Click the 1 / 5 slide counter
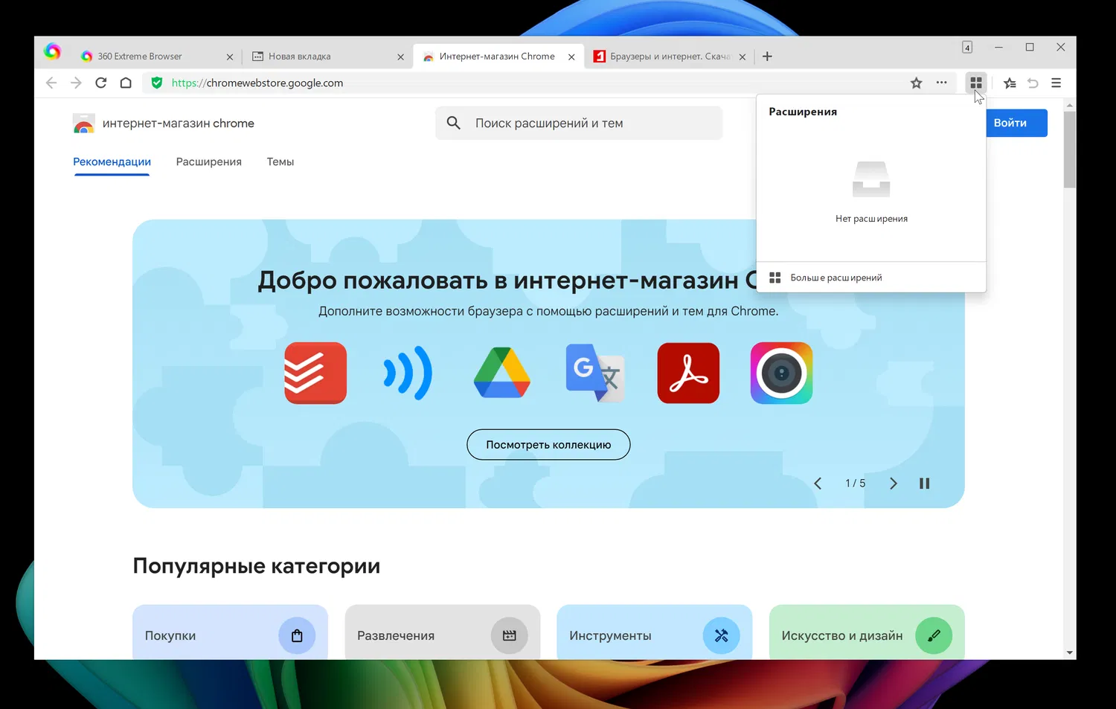The width and height of the screenshot is (1116, 709). (855, 484)
